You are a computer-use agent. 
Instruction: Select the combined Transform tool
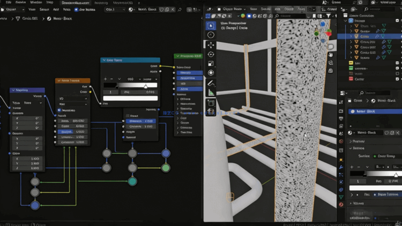tap(211, 73)
